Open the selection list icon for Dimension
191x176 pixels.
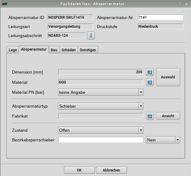150,72
